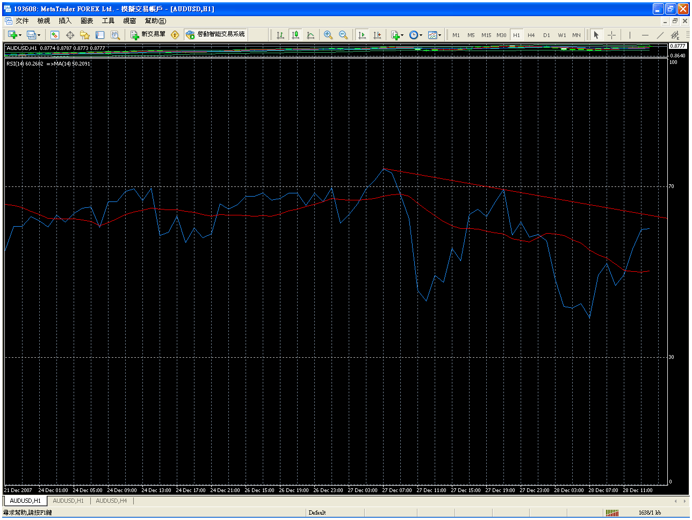The width and height of the screenshot is (692, 520).
Task: Open the 文件 (File) menu
Action: [x=22, y=21]
